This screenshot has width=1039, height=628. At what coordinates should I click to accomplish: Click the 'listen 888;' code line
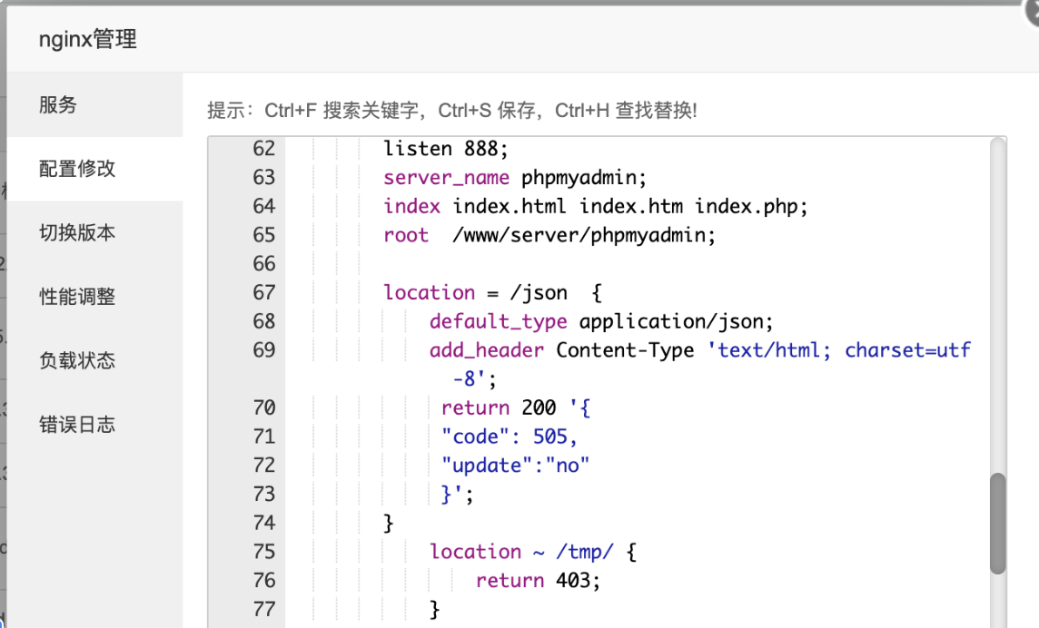446,149
